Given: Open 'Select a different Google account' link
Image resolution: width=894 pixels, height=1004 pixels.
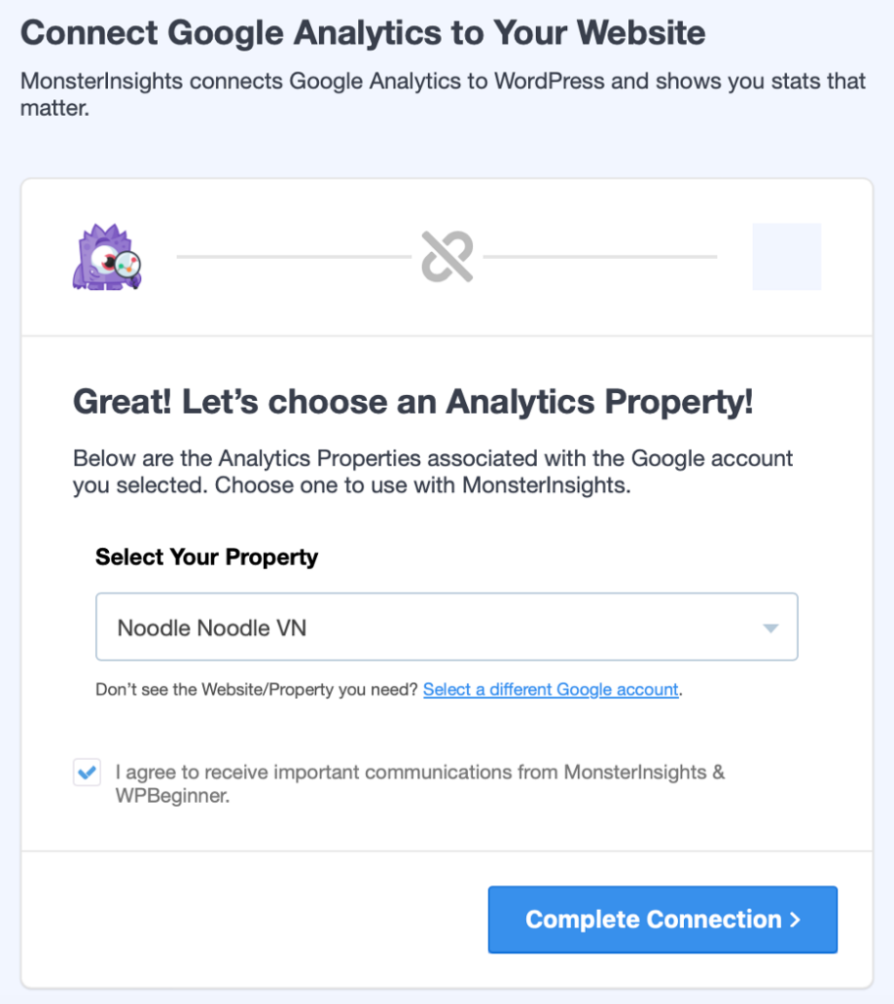Looking at the screenshot, I should click(x=551, y=689).
